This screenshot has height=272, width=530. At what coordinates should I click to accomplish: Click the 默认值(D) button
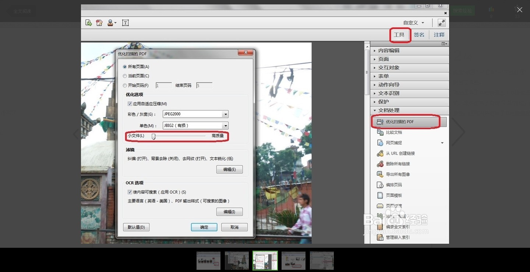coord(136,227)
